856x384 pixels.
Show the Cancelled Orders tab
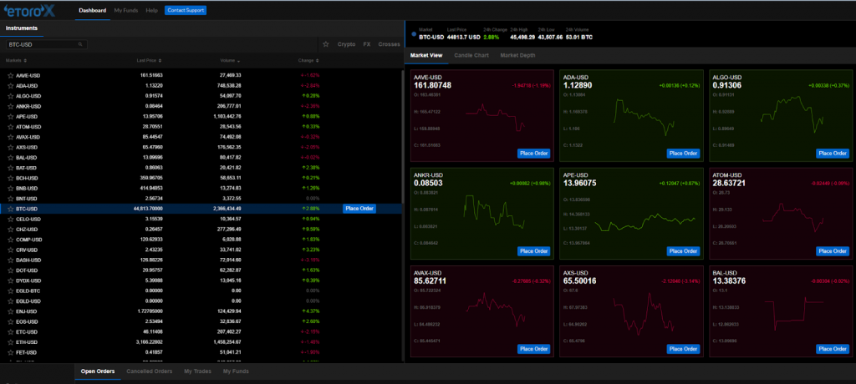(x=149, y=371)
